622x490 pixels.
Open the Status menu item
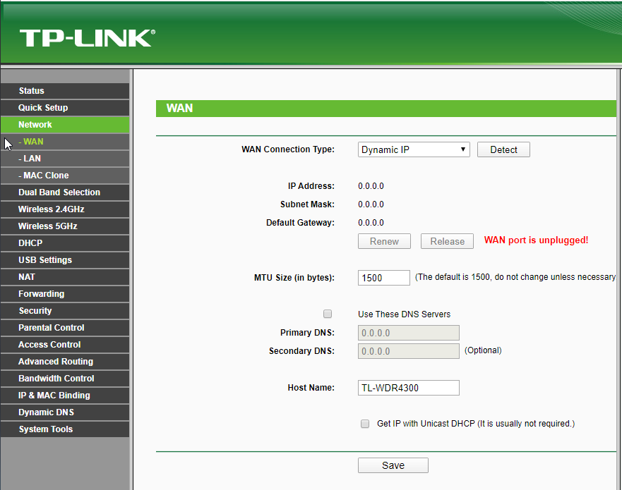[x=65, y=91]
